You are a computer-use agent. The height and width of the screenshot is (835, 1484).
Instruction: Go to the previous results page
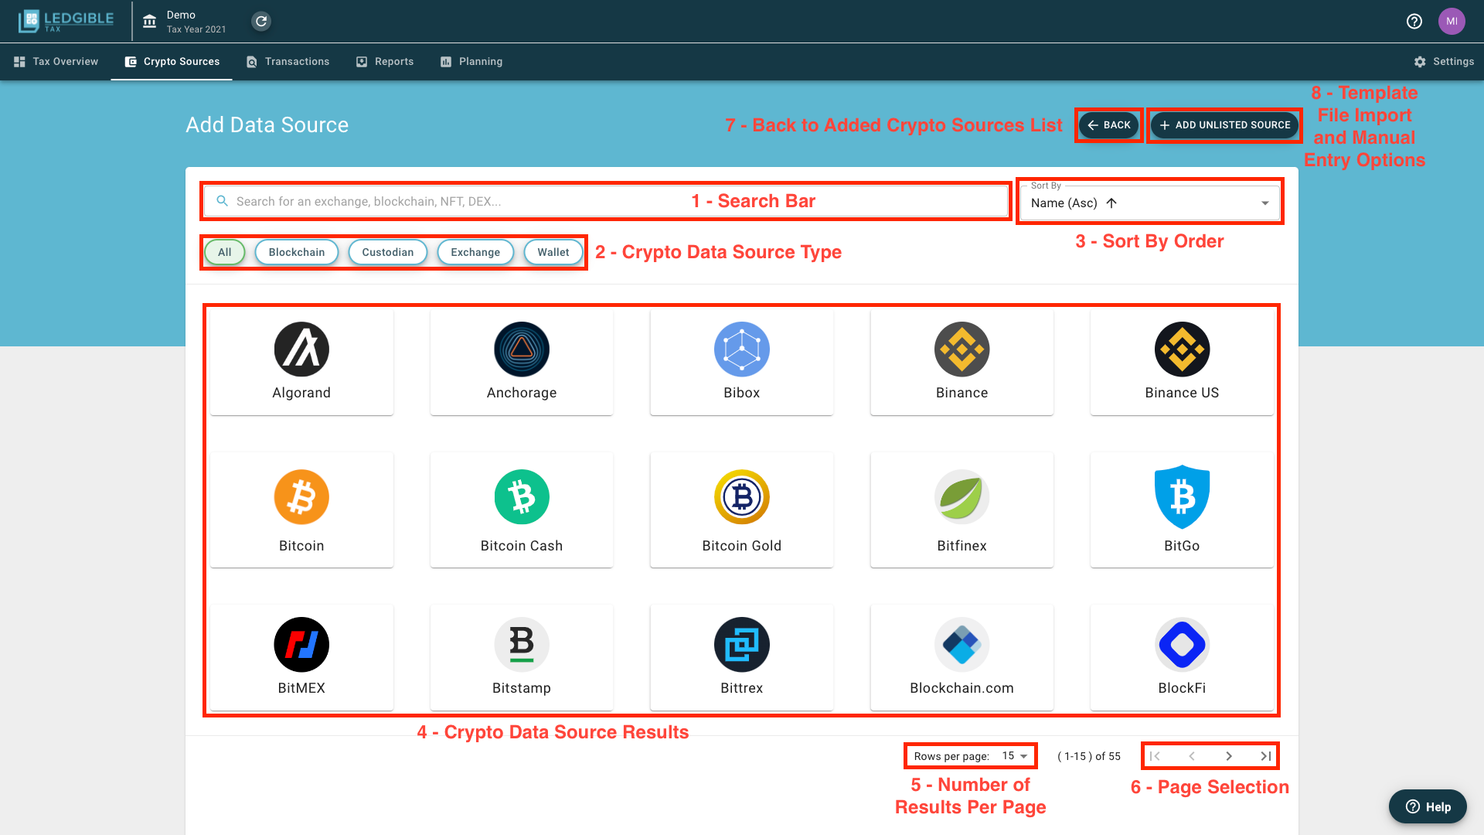(x=1192, y=756)
